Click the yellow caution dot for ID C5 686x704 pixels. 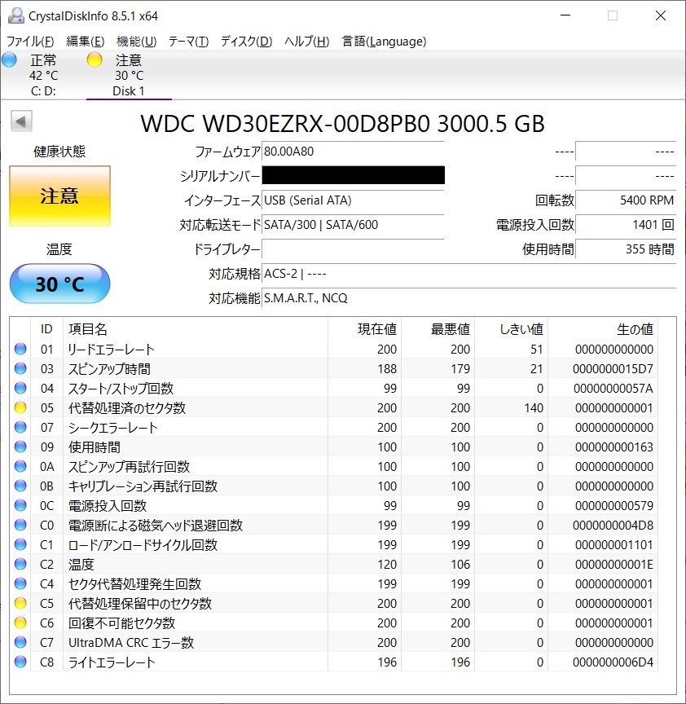coord(20,603)
